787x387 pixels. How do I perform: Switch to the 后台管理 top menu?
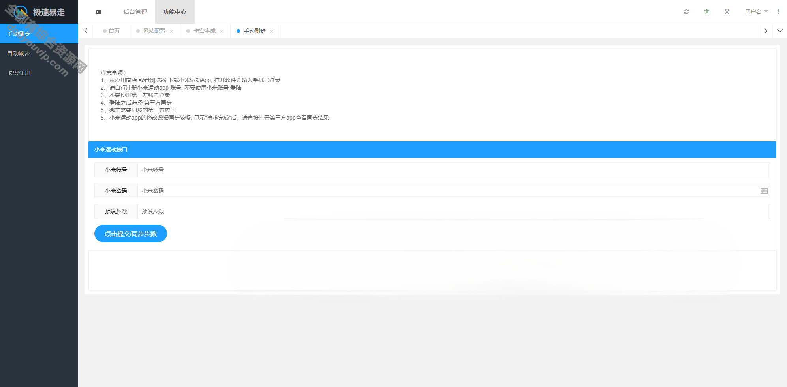tap(135, 12)
